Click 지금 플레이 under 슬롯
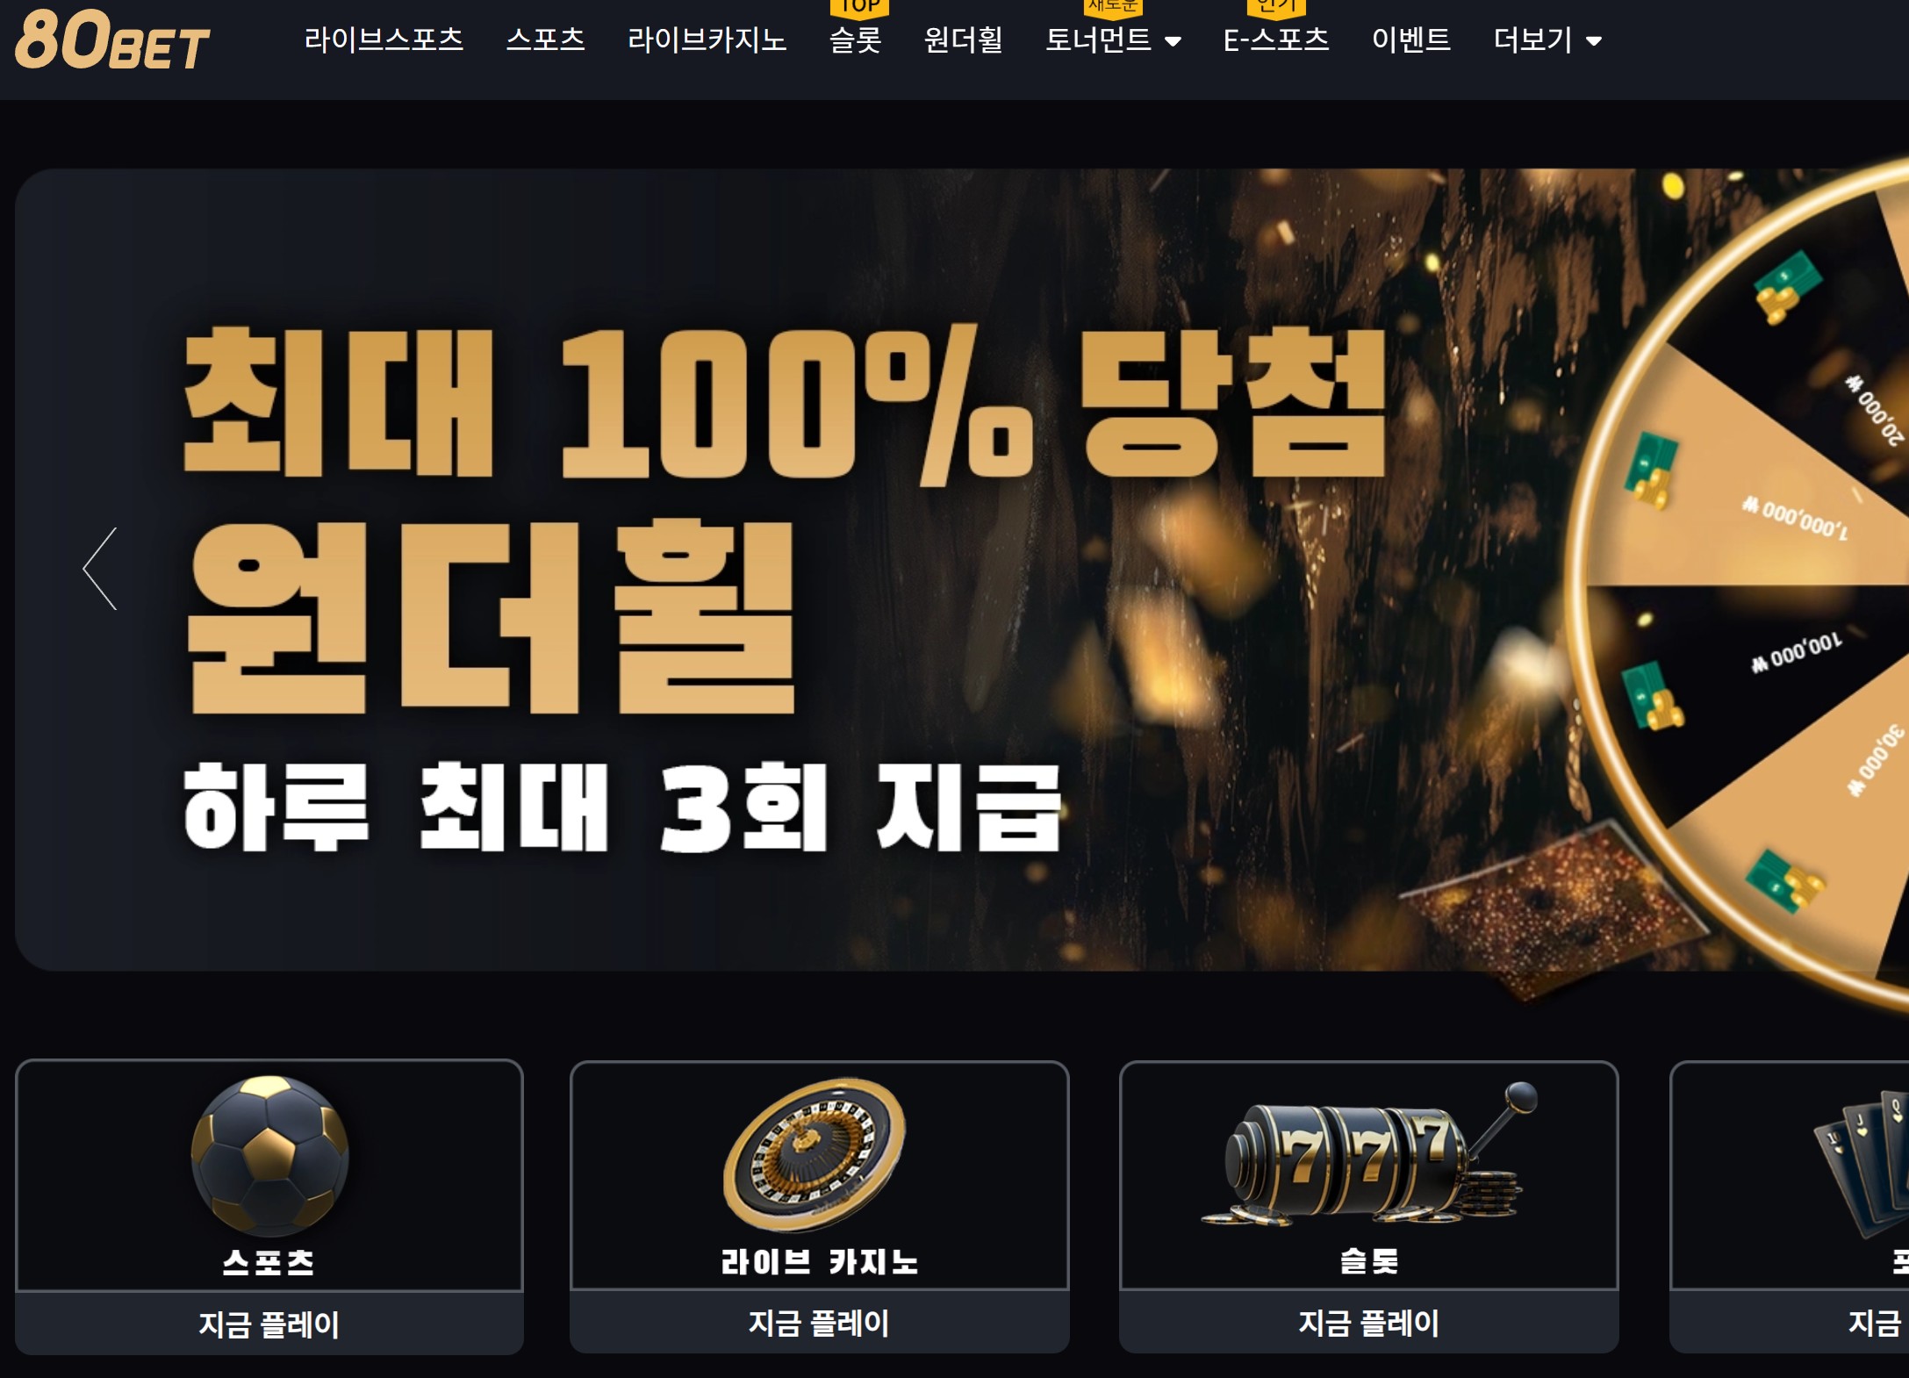 pyautogui.click(x=1369, y=1323)
